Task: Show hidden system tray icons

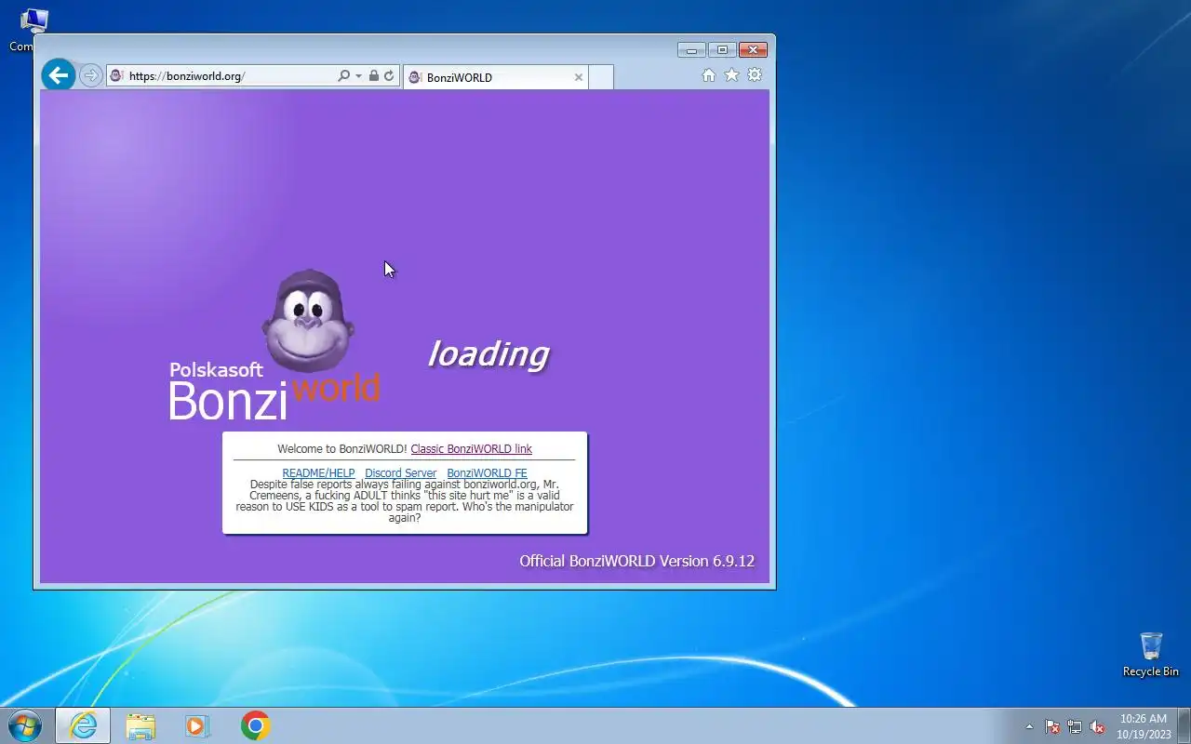Action: click(x=1029, y=726)
